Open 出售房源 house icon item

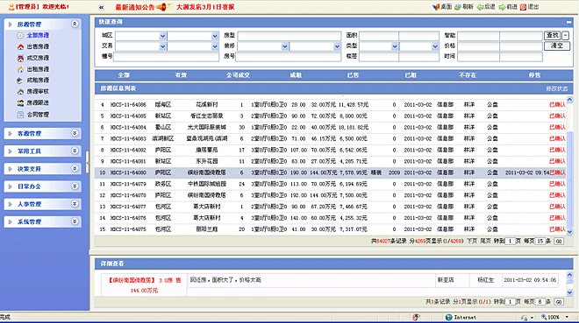pyautogui.click(x=21, y=46)
